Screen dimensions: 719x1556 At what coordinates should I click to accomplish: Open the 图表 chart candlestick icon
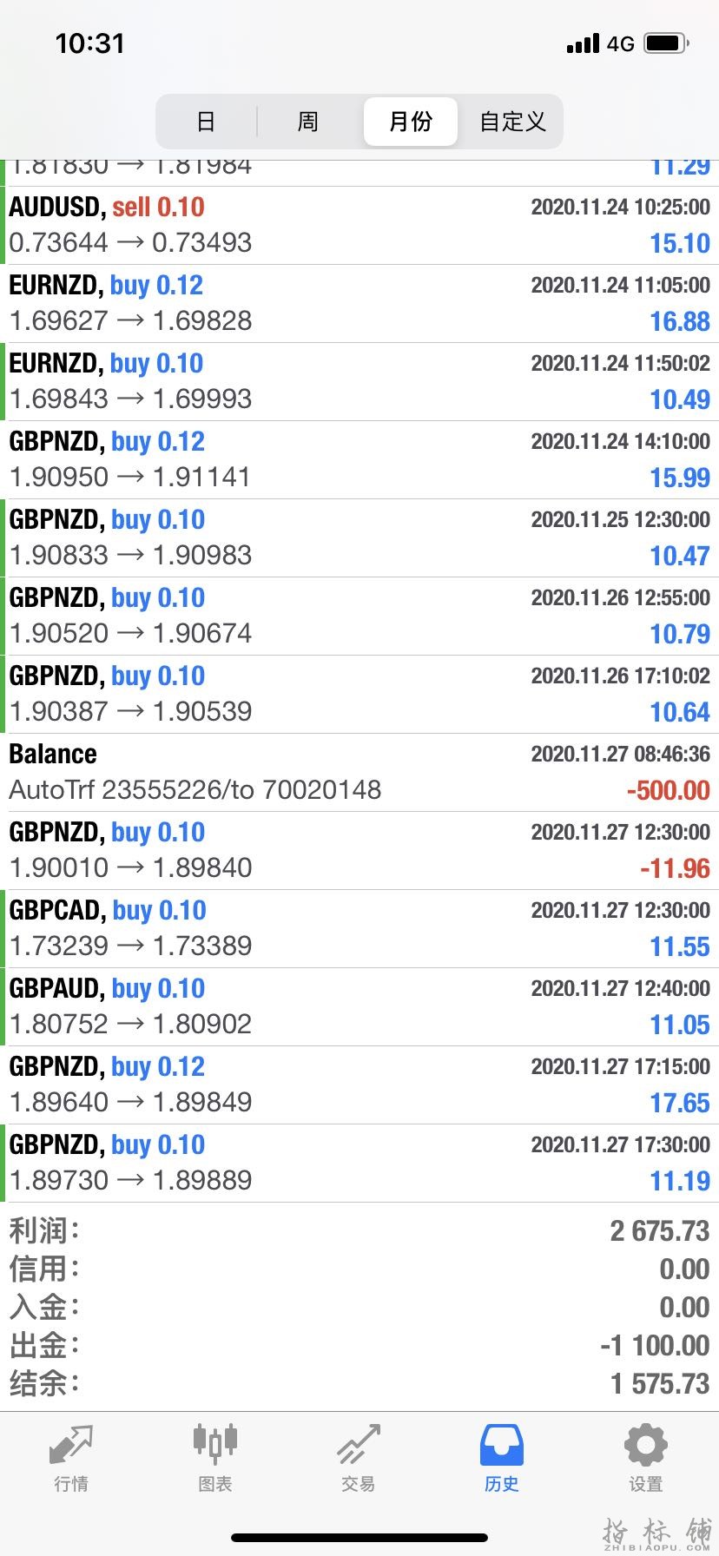click(214, 1442)
